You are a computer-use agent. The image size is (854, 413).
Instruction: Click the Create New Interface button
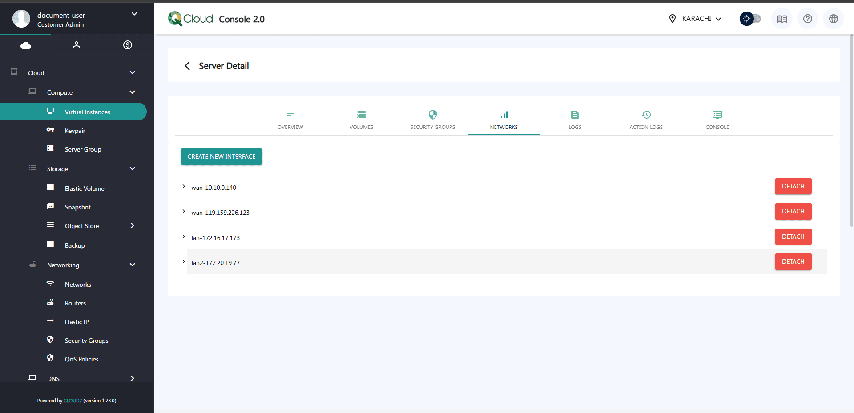point(221,156)
